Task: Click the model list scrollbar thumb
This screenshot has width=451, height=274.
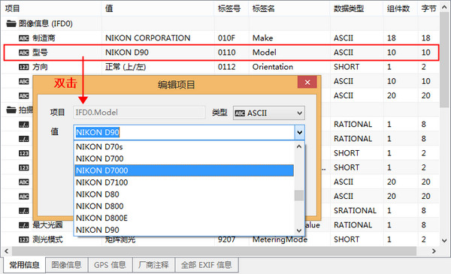Action: click(299, 195)
